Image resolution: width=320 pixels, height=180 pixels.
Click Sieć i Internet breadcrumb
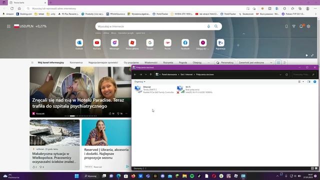(186, 74)
